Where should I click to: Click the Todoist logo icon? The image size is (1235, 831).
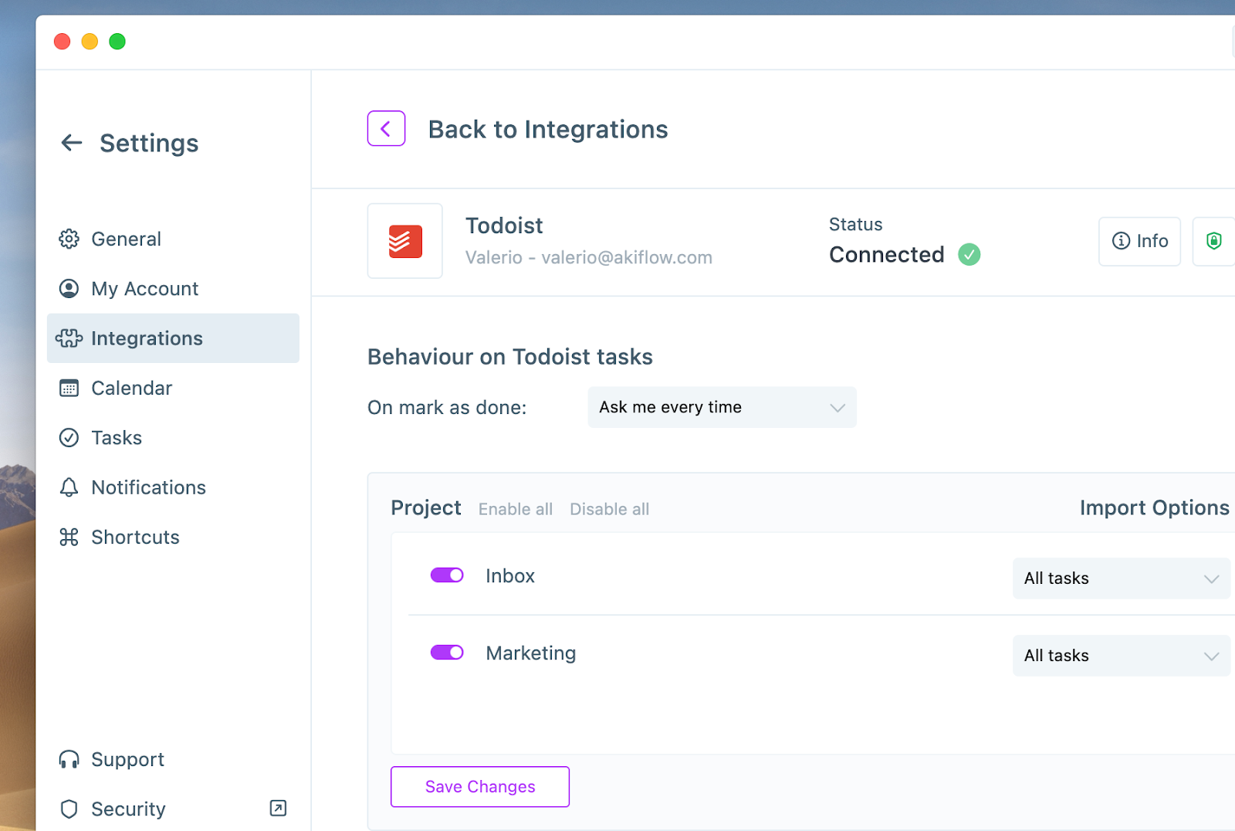(405, 241)
